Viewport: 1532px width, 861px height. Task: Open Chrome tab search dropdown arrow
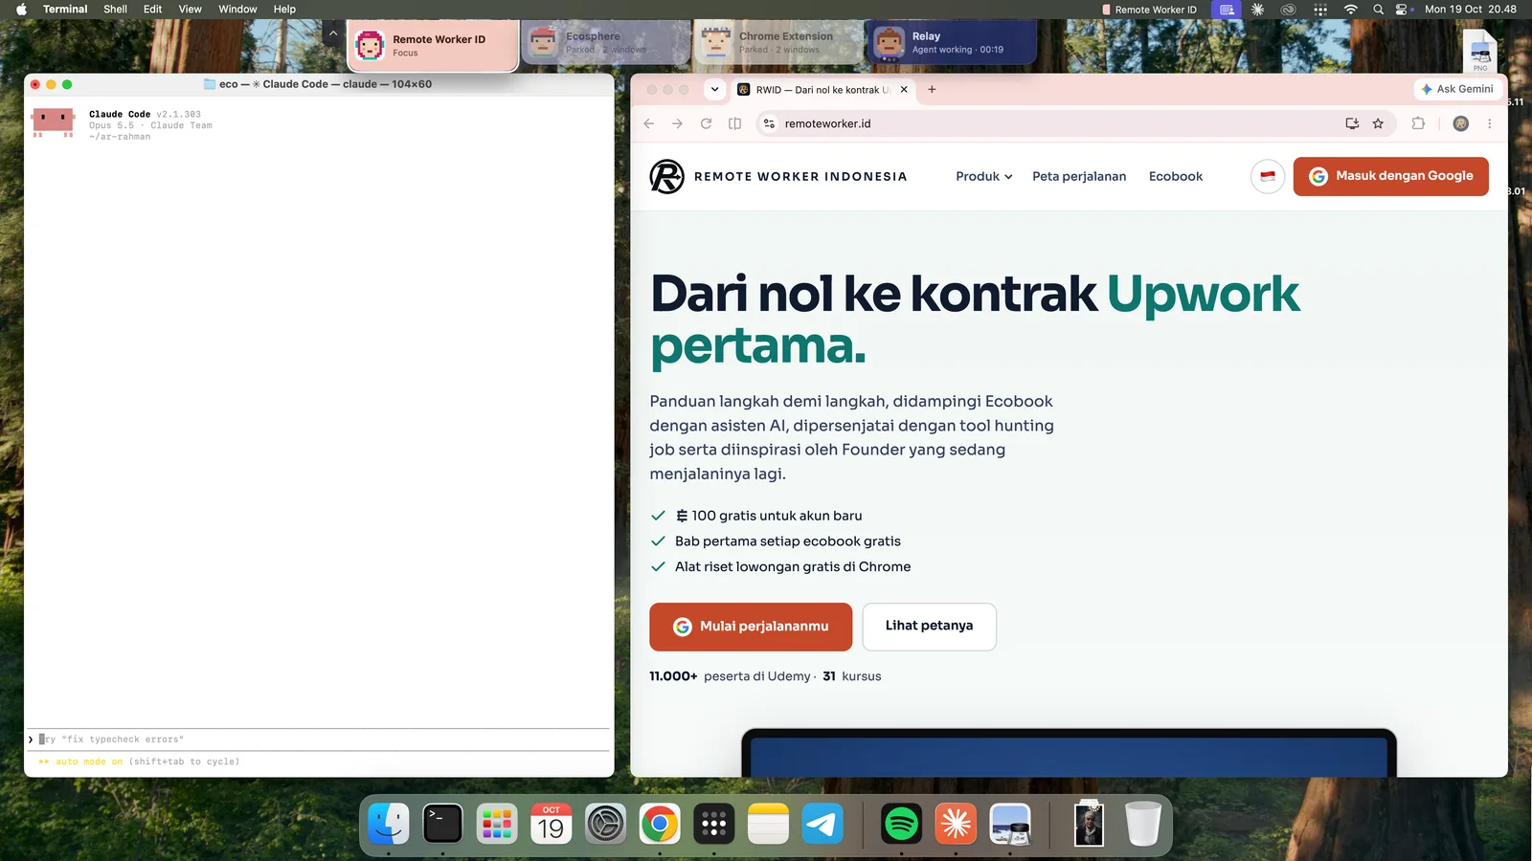714,89
